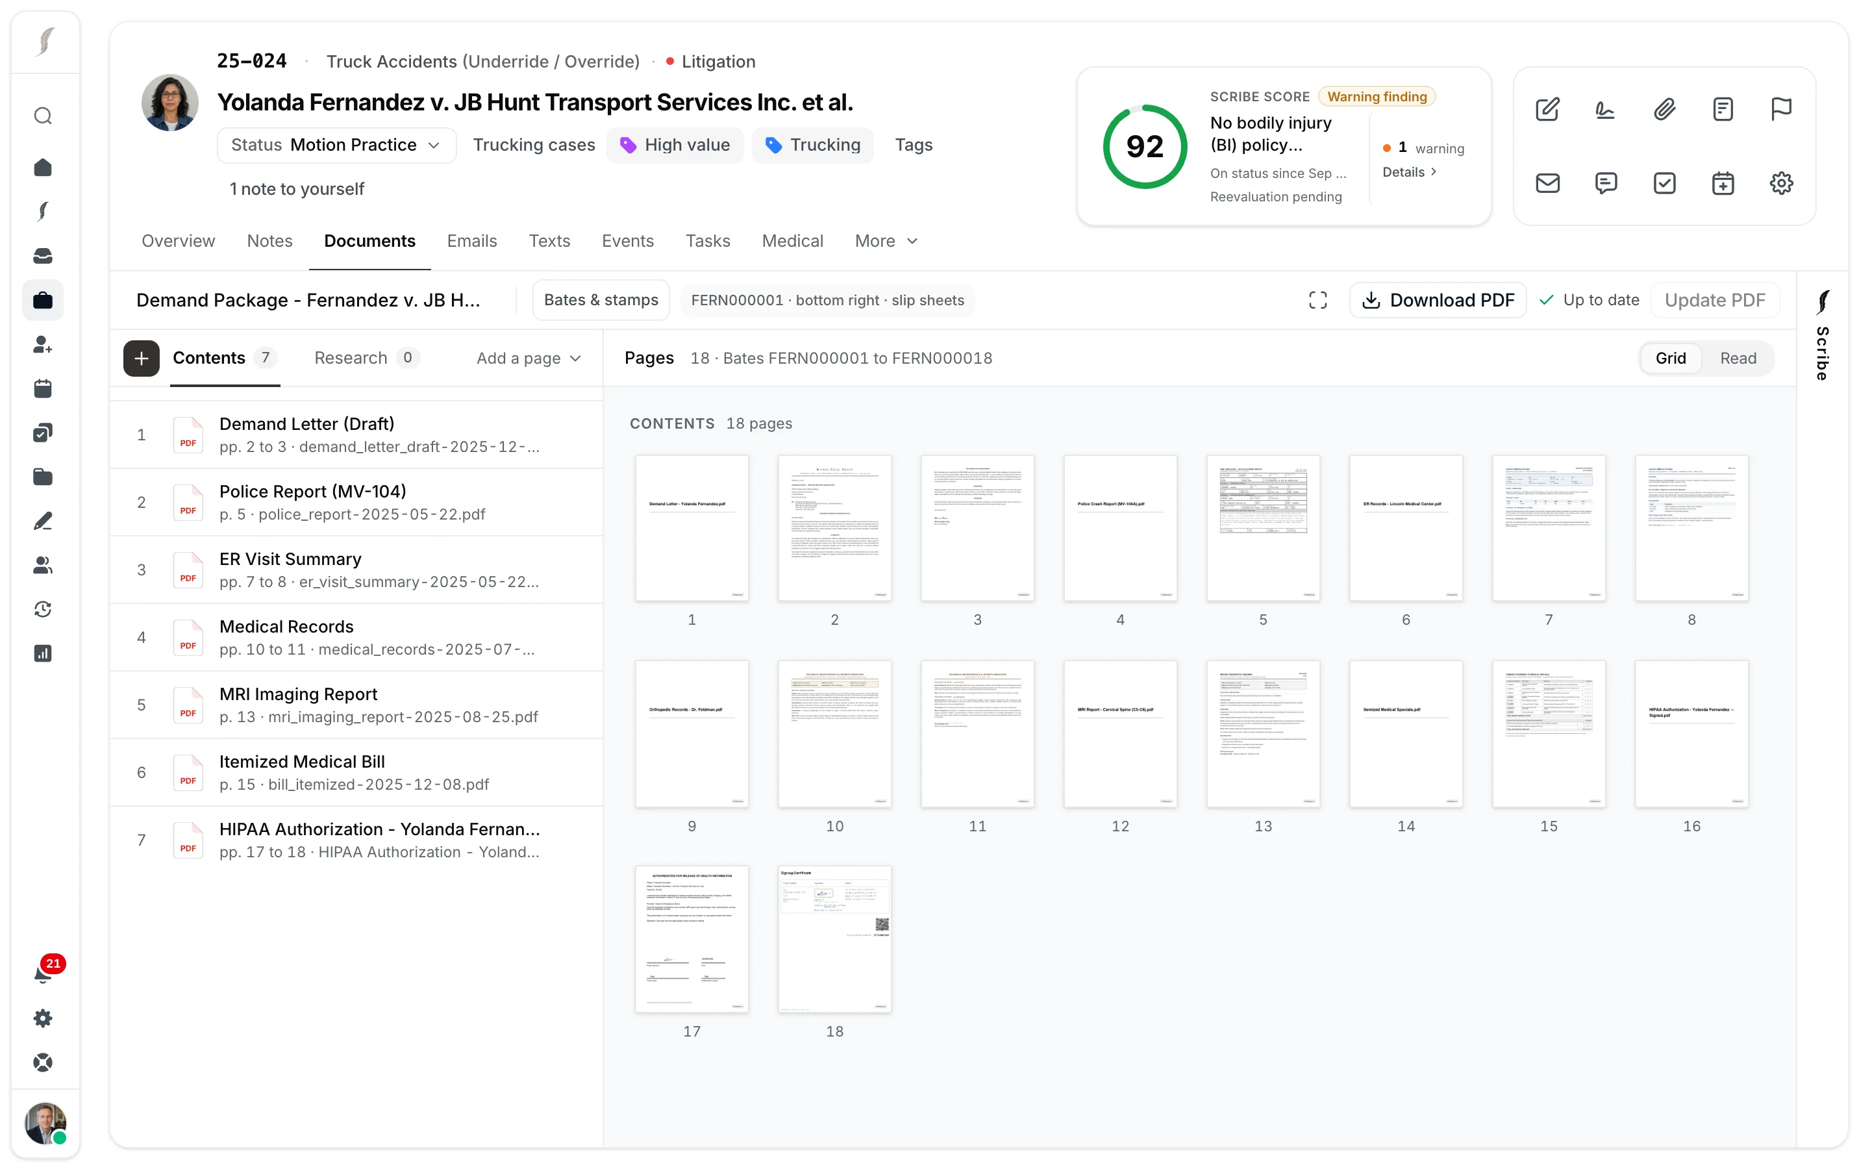1870x1169 pixels.
Task: Open the notifications bell with 21 badge
Action: click(45, 973)
